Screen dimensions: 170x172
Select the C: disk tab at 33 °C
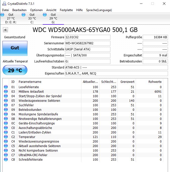(x=32, y=18)
